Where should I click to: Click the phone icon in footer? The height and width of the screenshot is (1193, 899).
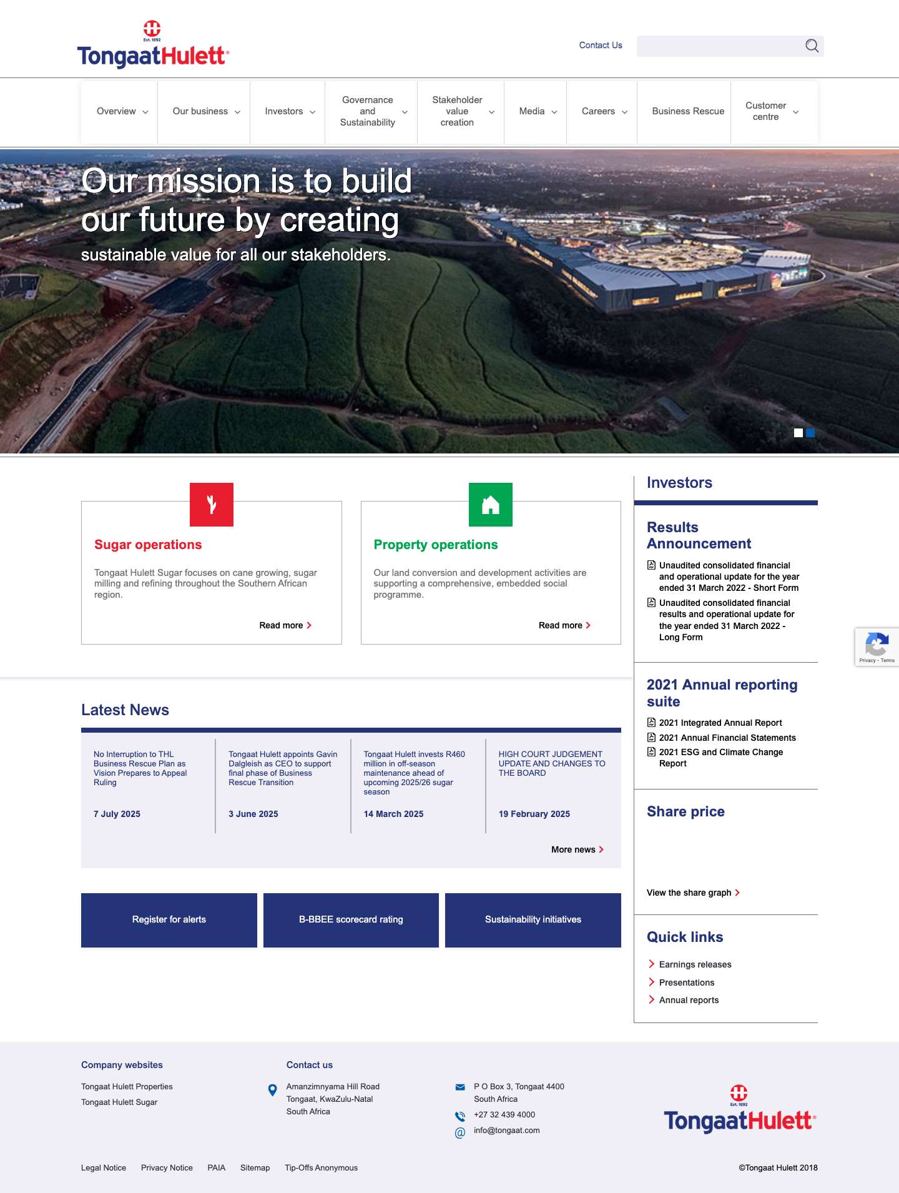(x=460, y=1116)
